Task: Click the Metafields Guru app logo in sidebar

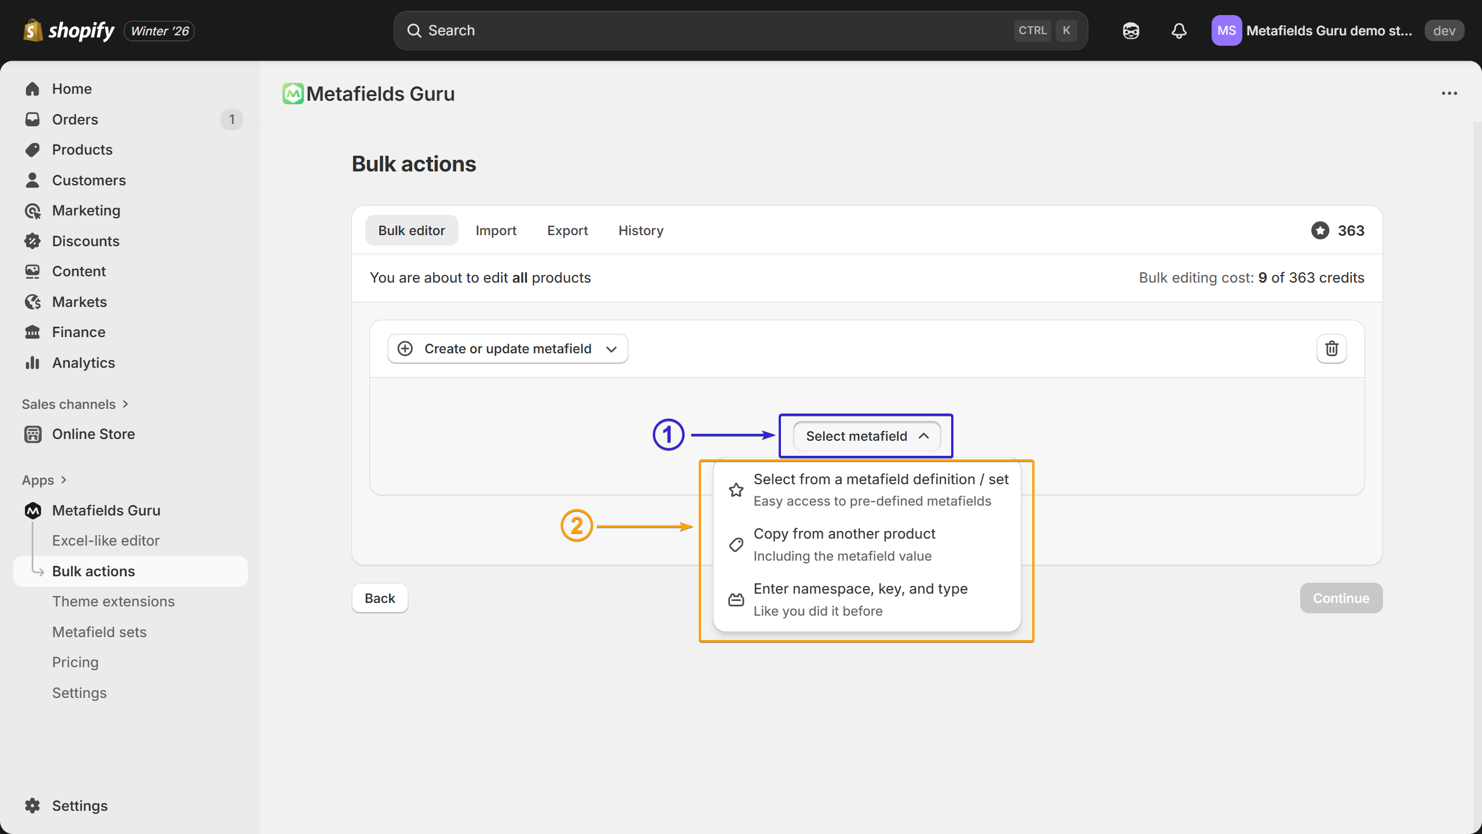Action: [x=33, y=510]
